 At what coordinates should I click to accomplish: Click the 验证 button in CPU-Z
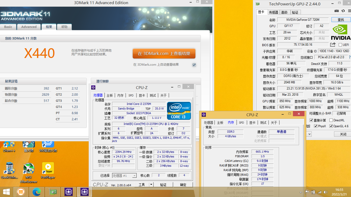tap(163, 185)
